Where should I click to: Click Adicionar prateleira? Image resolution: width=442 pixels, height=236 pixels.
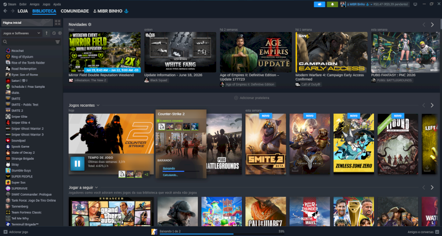(252, 98)
